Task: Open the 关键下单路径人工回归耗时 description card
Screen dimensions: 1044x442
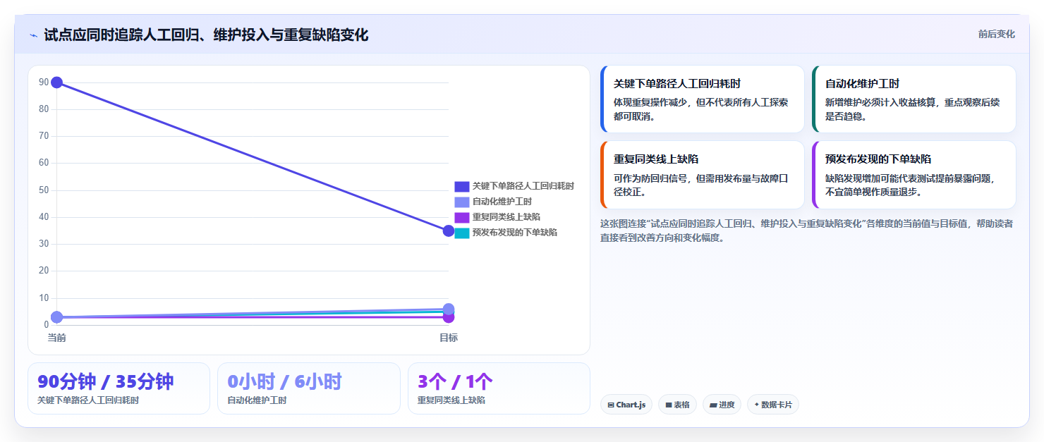Action: coord(703,99)
